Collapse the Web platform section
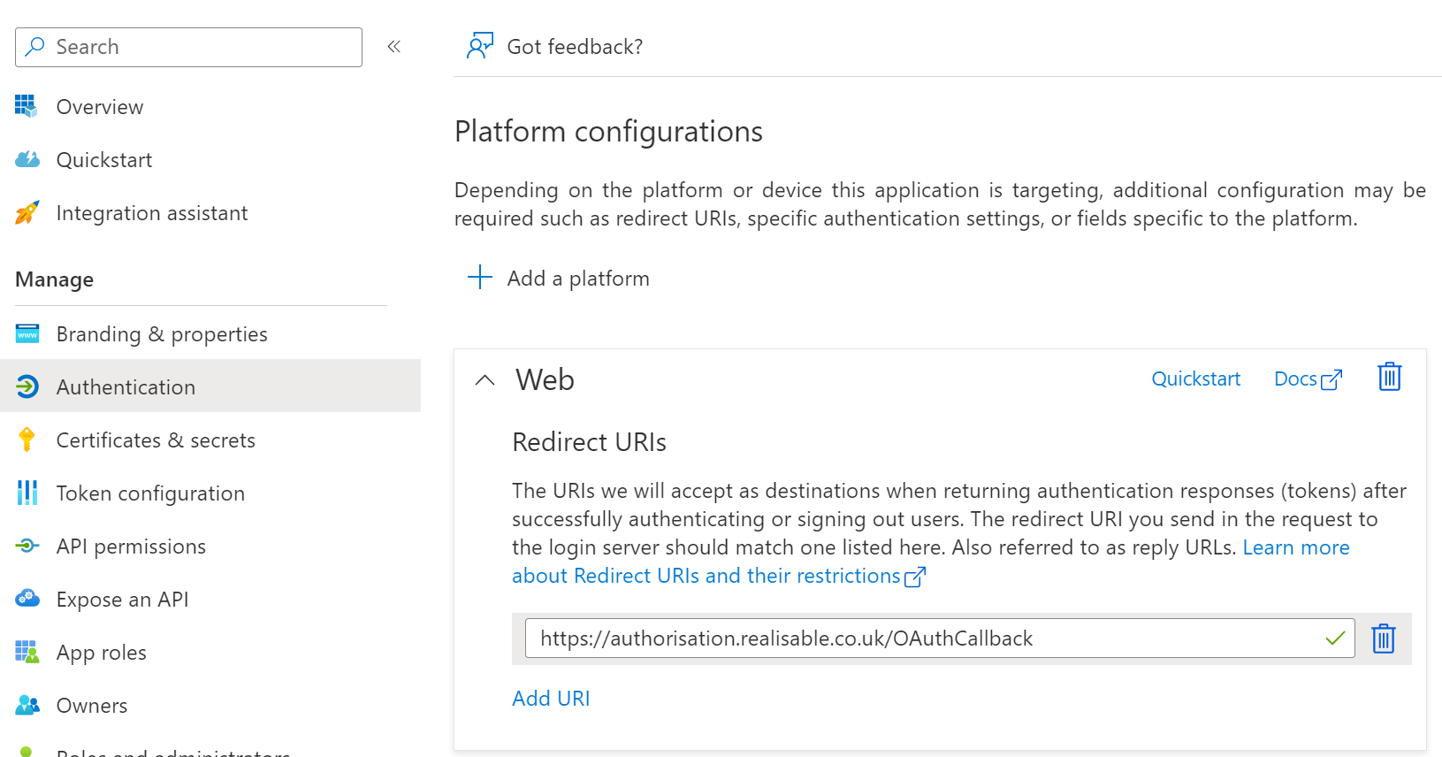The image size is (1442, 757). tap(484, 380)
